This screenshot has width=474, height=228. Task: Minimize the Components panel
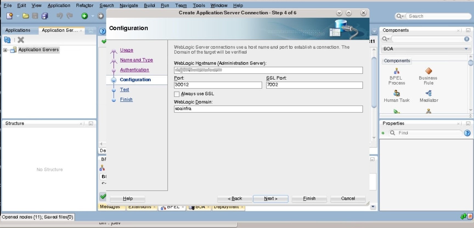468,30
